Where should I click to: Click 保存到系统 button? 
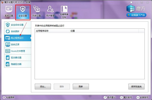point(136,87)
